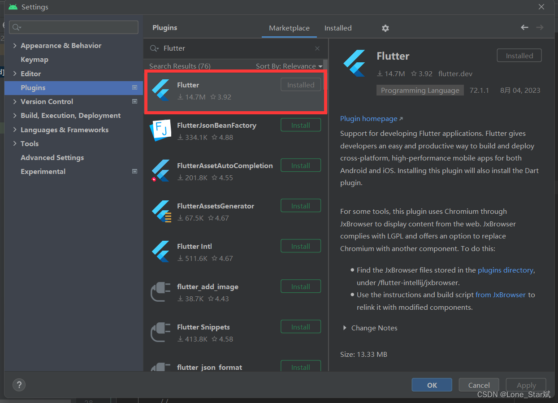This screenshot has width=558, height=403.
Task: Expand Build, Execution, Deployment node
Action: click(x=15, y=116)
